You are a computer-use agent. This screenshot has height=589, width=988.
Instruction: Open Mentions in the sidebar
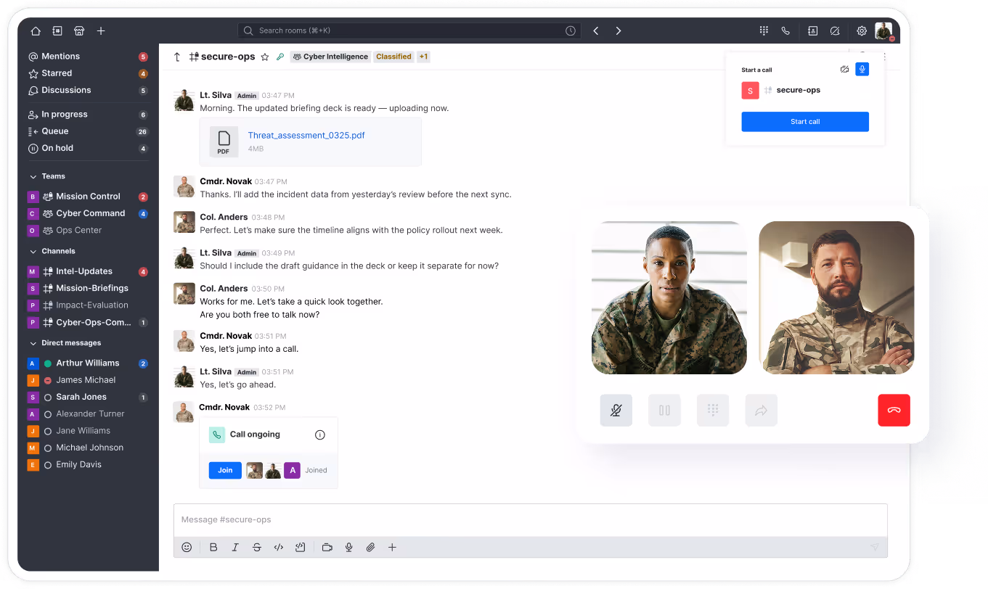88,57
